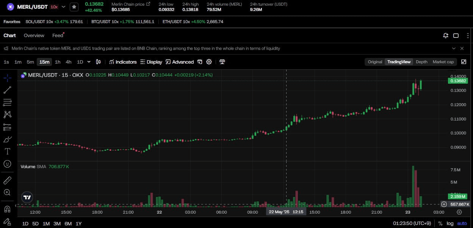
Task: Select the 15m timeframe
Action: click(x=44, y=62)
